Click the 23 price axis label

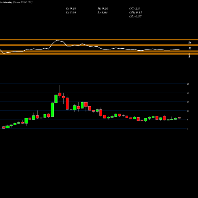(188, 93)
